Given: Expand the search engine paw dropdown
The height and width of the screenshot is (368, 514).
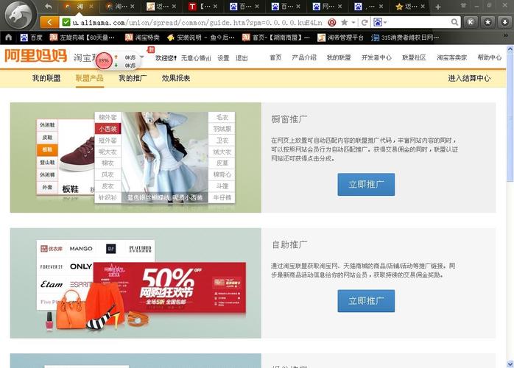Looking at the screenshot, I should pos(380,22).
